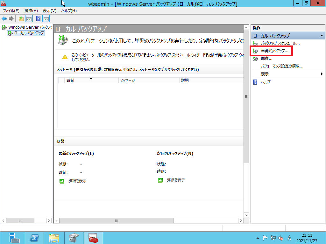Click the ヘルプ question mark icon in actions
Image resolution: width=326 pixels, height=244 pixels.
(x=255, y=82)
